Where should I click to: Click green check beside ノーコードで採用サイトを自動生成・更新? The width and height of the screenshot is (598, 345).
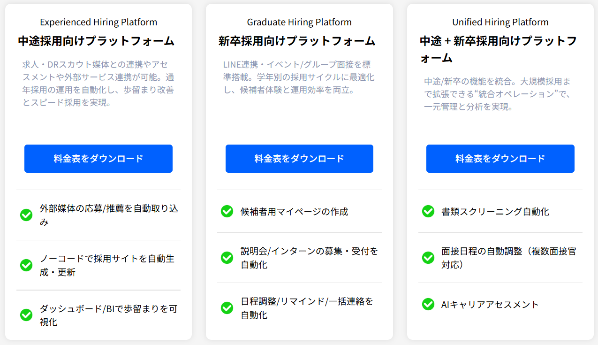[26, 265]
